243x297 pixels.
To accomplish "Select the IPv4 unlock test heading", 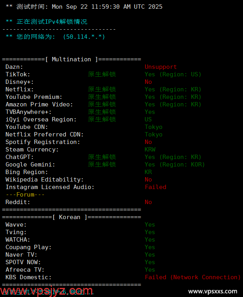I will point(46,22).
